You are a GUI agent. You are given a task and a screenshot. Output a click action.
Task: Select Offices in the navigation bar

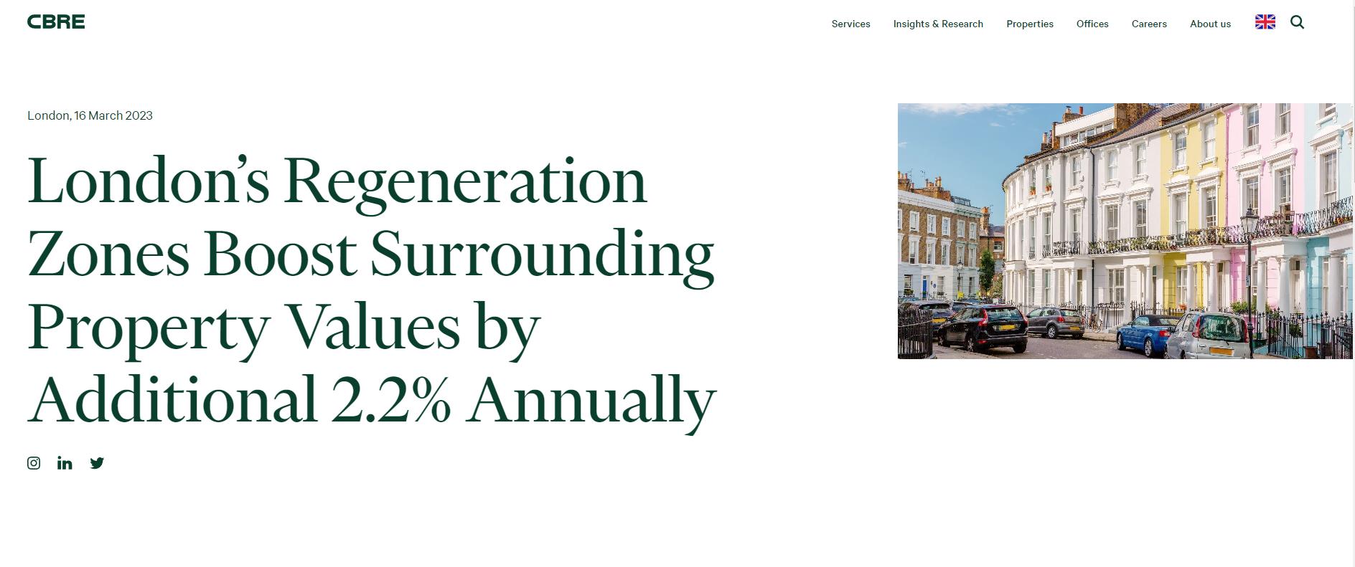[x=1092, y=24]
